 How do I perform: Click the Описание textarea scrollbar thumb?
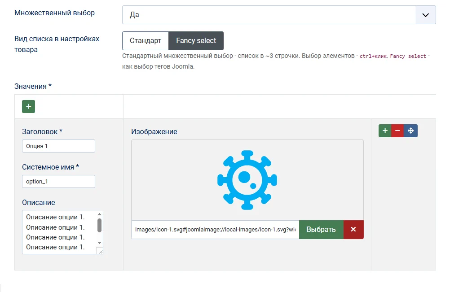[99, 225]
